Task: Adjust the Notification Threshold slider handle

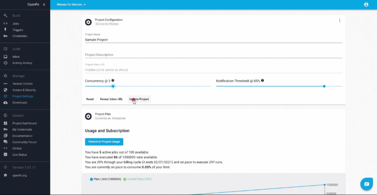Action: (x=324, y=86)
